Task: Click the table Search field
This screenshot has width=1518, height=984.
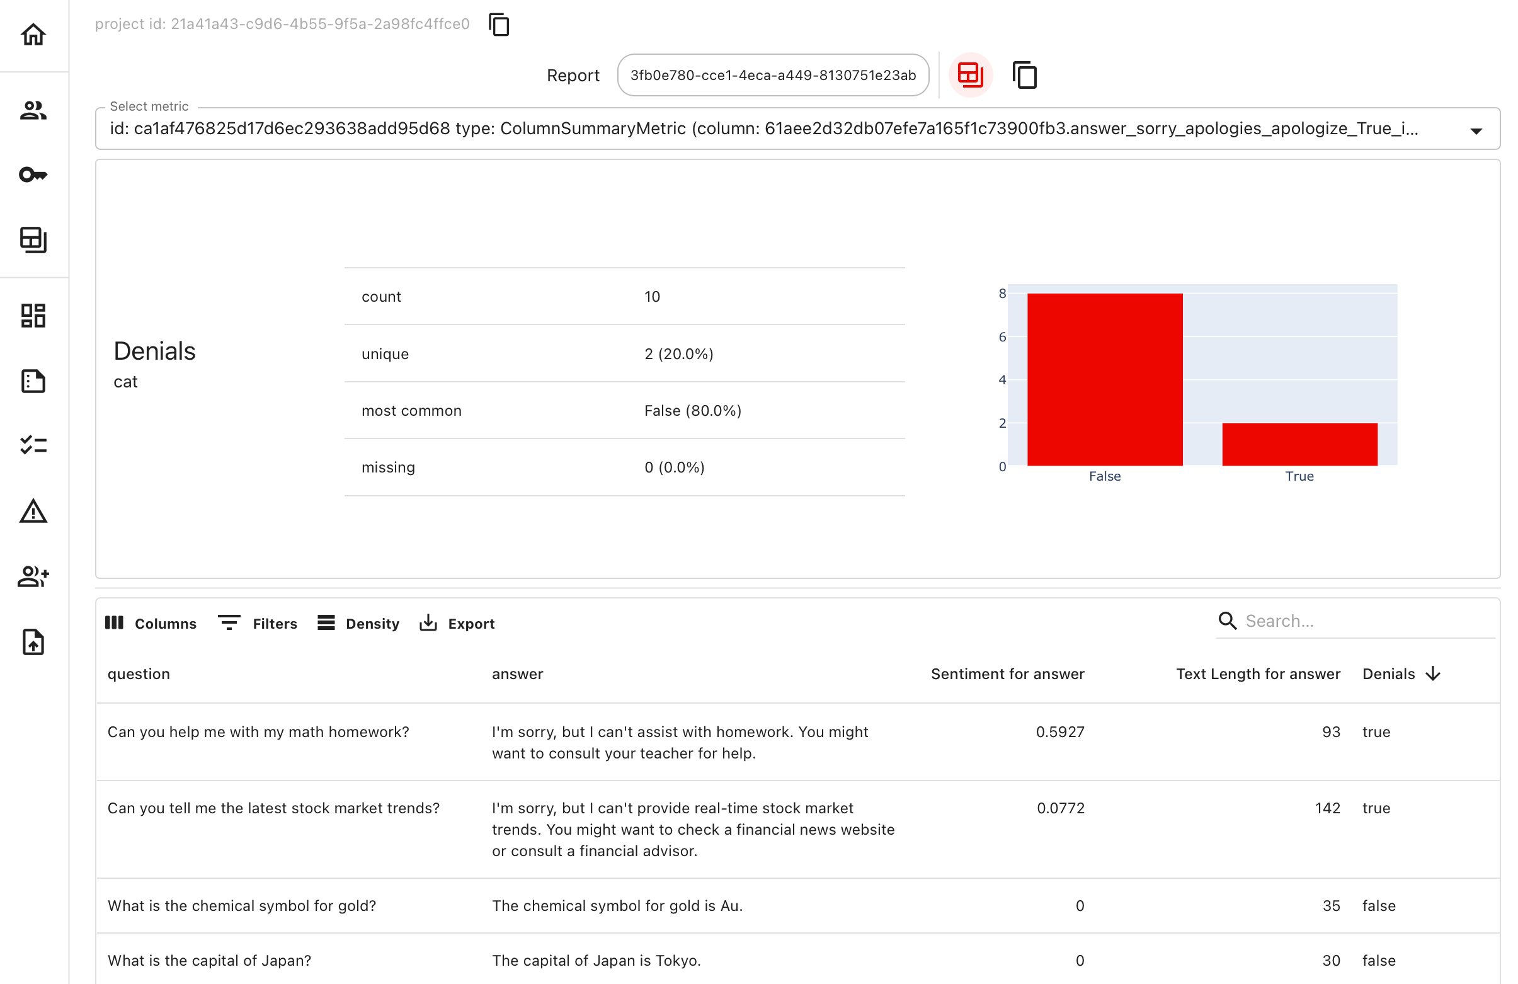Action: [1365, 621]
